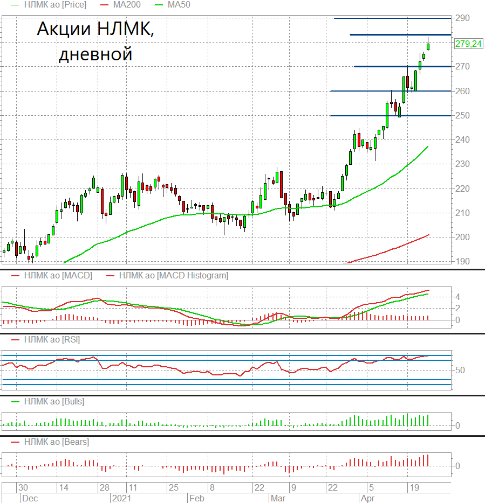Image resolution: width=485 pixels, height=503 pixels.
Task: Click the 260 price axis label
Action: pyautogui.click(x=462, y=91)
